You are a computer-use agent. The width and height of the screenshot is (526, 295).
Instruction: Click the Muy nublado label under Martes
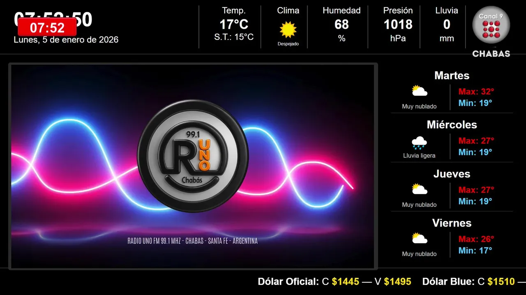coord(419,107)
